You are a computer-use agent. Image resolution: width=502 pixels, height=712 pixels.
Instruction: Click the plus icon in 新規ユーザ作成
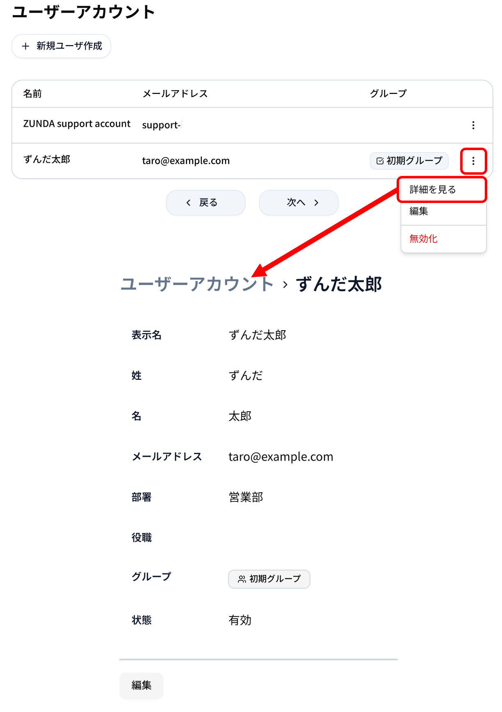pos(25,46)
